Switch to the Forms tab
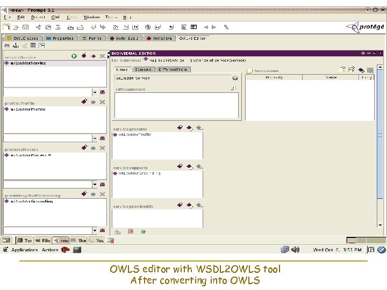Image resolution: width=387 pixels, height=290 pixels. click(92, 38)
